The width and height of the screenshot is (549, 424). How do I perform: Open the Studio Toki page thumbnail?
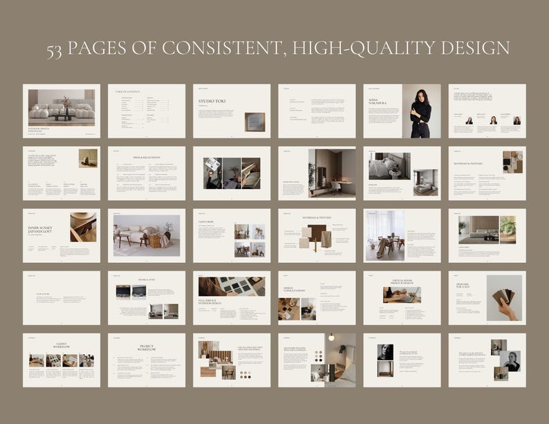tap(232, 111)
